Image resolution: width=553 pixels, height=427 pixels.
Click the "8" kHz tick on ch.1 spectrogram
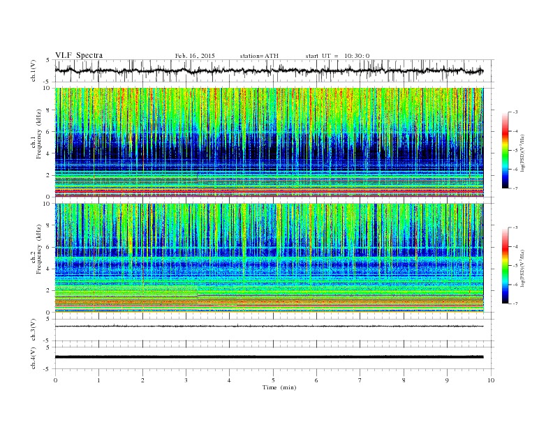pyautogui.click(x=49, y=110)
